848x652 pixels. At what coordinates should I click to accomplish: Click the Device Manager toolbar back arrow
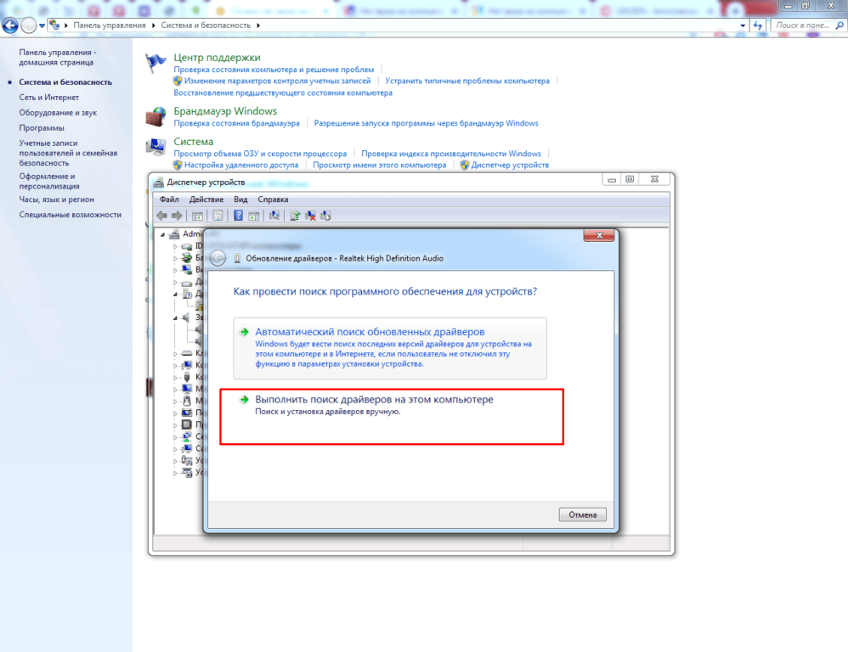click(x=161, y=216)
